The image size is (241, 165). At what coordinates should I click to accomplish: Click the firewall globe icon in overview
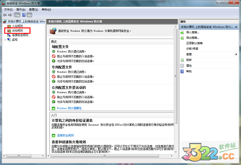(x=53, y=31)
